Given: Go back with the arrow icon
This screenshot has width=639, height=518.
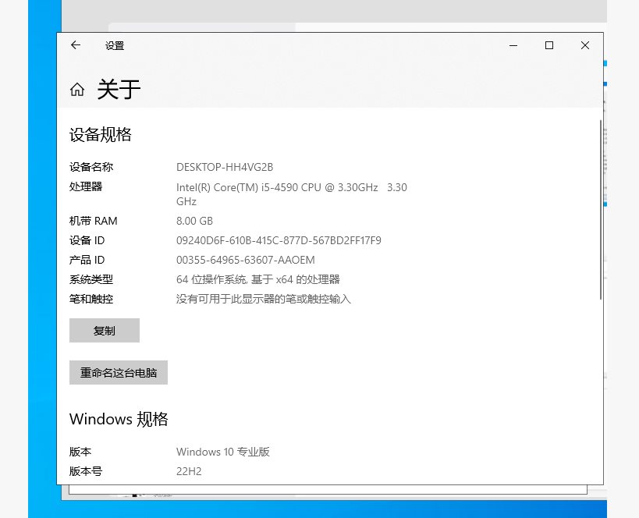Looking at the screenshot, I should (76, 45).
